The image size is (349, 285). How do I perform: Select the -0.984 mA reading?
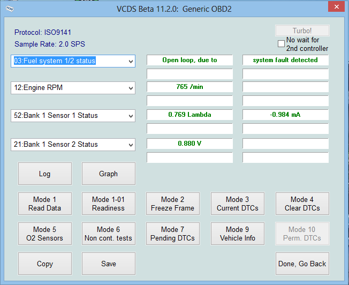[285, 115]
